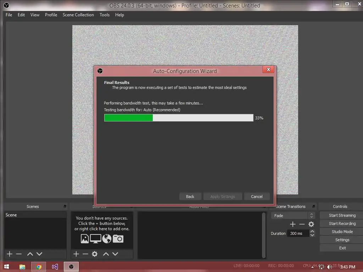The image size is (363, 272).
Task: Remove a scene transition with the minus icon
Action: pyautogui.click(x=302, y=224)
